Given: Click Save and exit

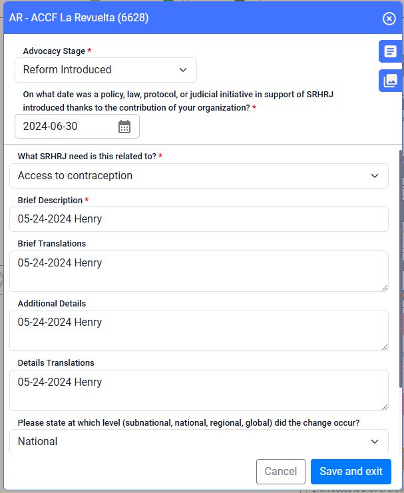Looking at the screenshot, I should [x=351, y=471].
